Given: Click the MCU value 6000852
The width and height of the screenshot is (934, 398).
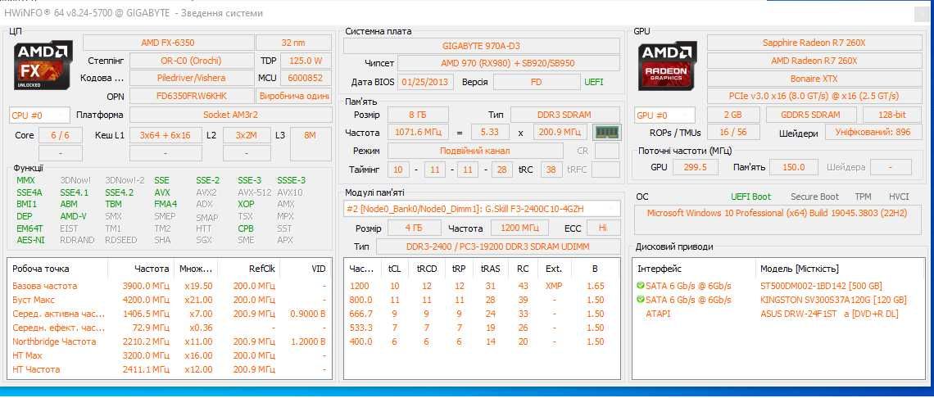Looking at the screenshot, I should 306,78.
